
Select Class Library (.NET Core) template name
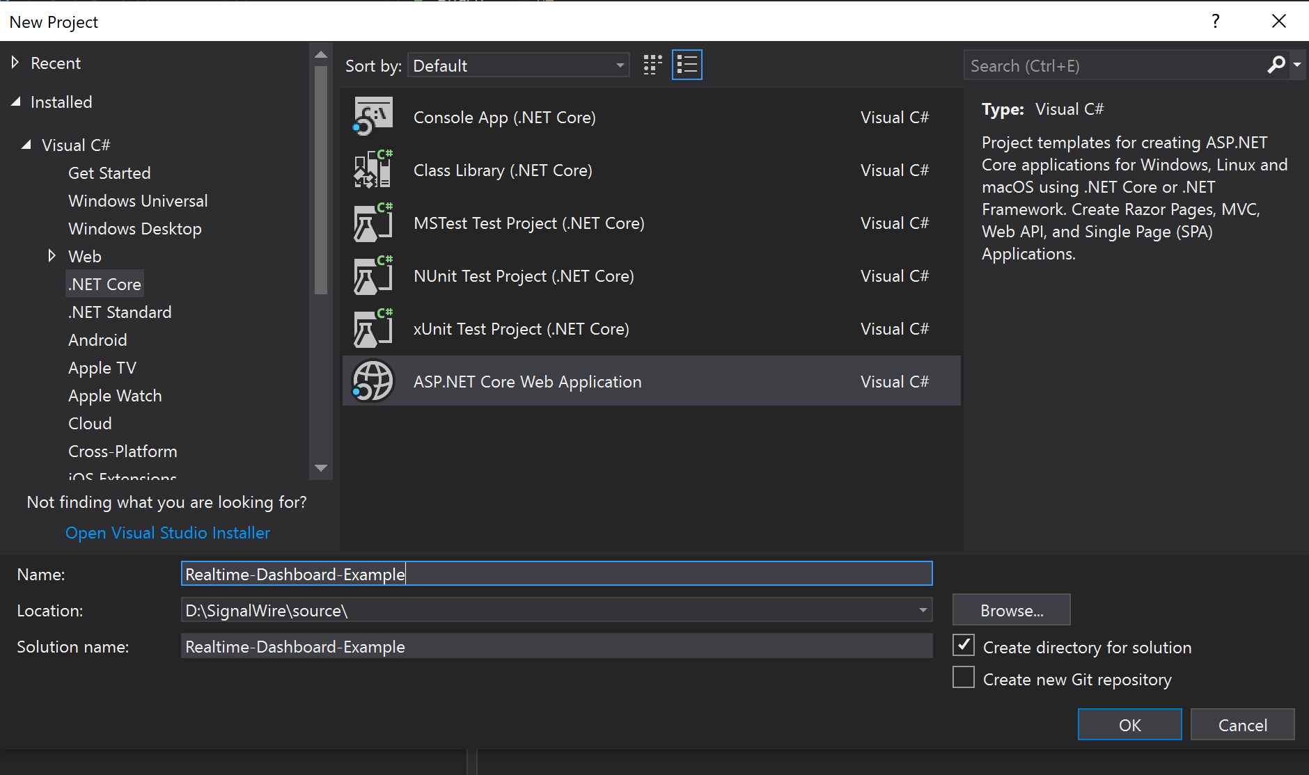503,170
